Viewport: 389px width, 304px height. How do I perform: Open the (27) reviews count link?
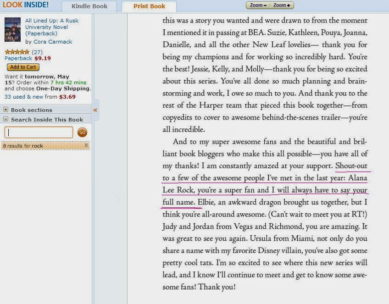(x=37, y=52)
